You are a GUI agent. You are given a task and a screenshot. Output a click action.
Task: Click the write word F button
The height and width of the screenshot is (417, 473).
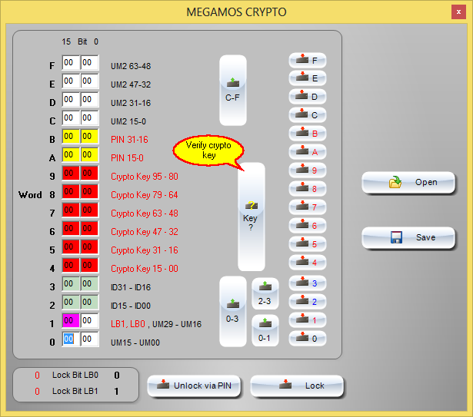click(308, 61)
